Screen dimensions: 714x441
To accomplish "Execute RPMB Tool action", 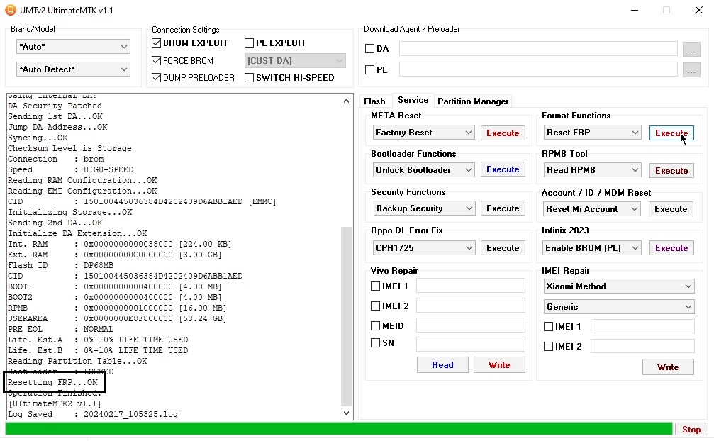I will (x=671, y=171).
